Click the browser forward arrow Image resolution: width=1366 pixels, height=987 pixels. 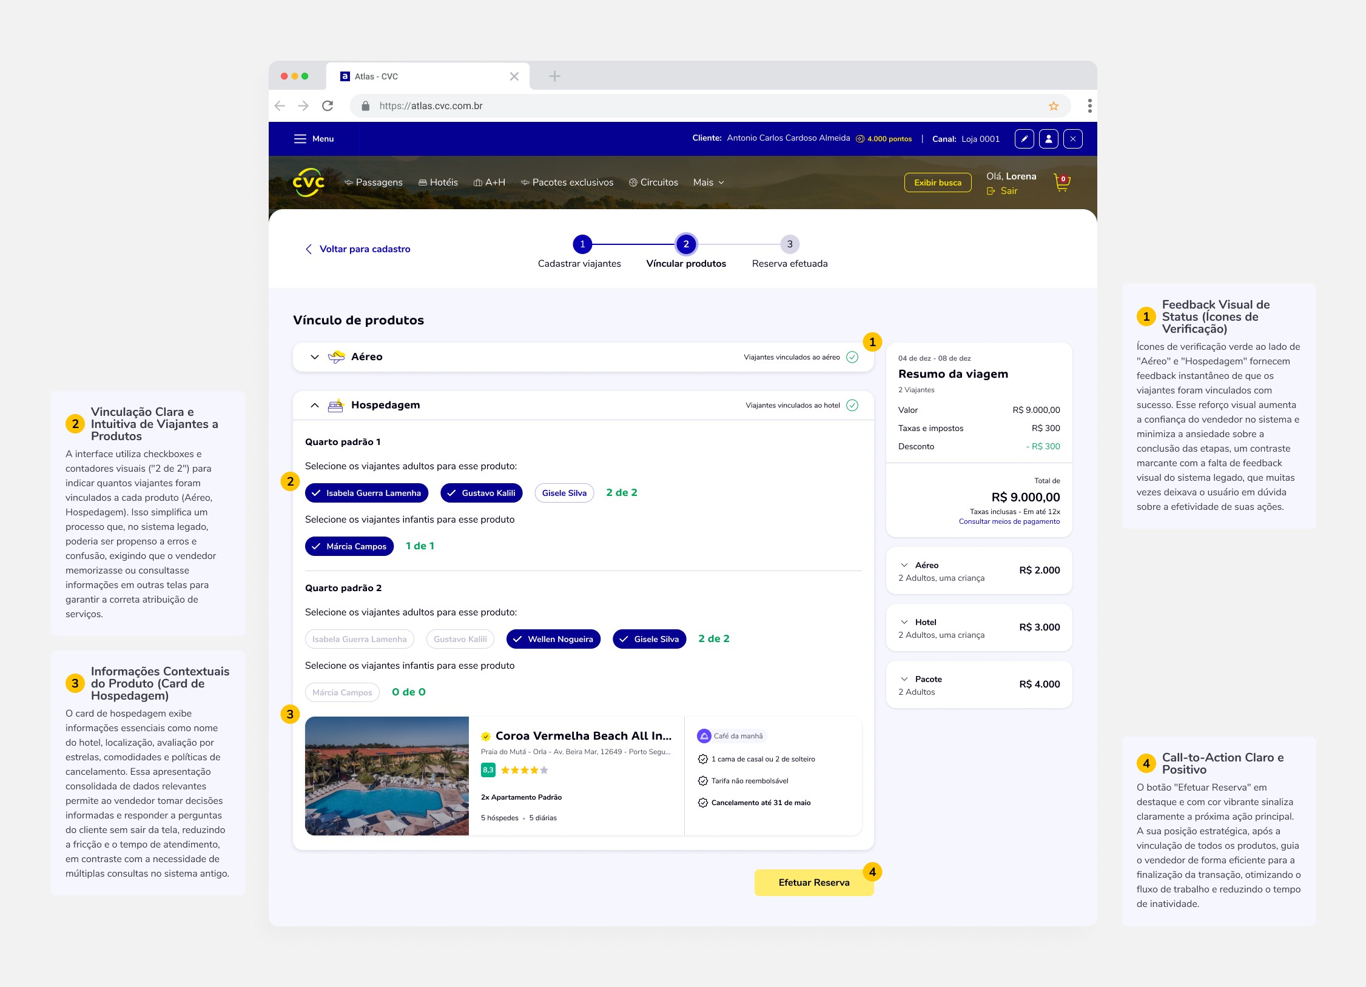(x=303, y=106)
